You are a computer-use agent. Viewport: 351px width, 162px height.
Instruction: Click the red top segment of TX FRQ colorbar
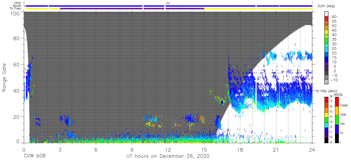(x=327, y=100)
